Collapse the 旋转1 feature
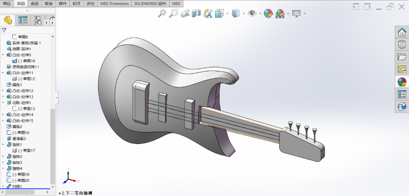This screenshot has height=196, width=409. pos(3,144)
